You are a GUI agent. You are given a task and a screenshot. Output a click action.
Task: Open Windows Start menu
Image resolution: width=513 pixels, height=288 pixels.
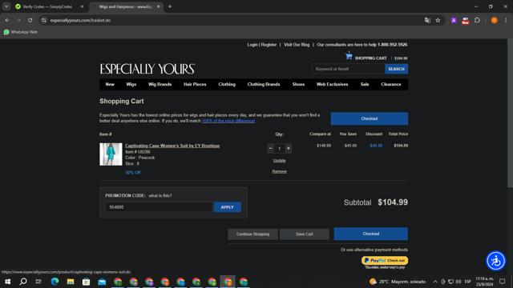[x=7, y=282]
